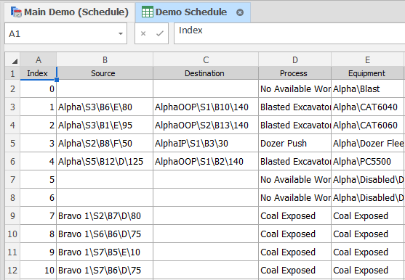Click the fill handle on cell A1
The height and width of the screenshot is (280, 405).
57,80
